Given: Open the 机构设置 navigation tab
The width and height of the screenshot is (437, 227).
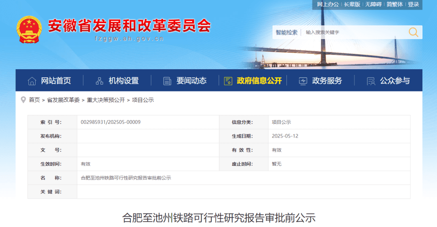Looking at the screenshot, I should [x=123, y=81].
